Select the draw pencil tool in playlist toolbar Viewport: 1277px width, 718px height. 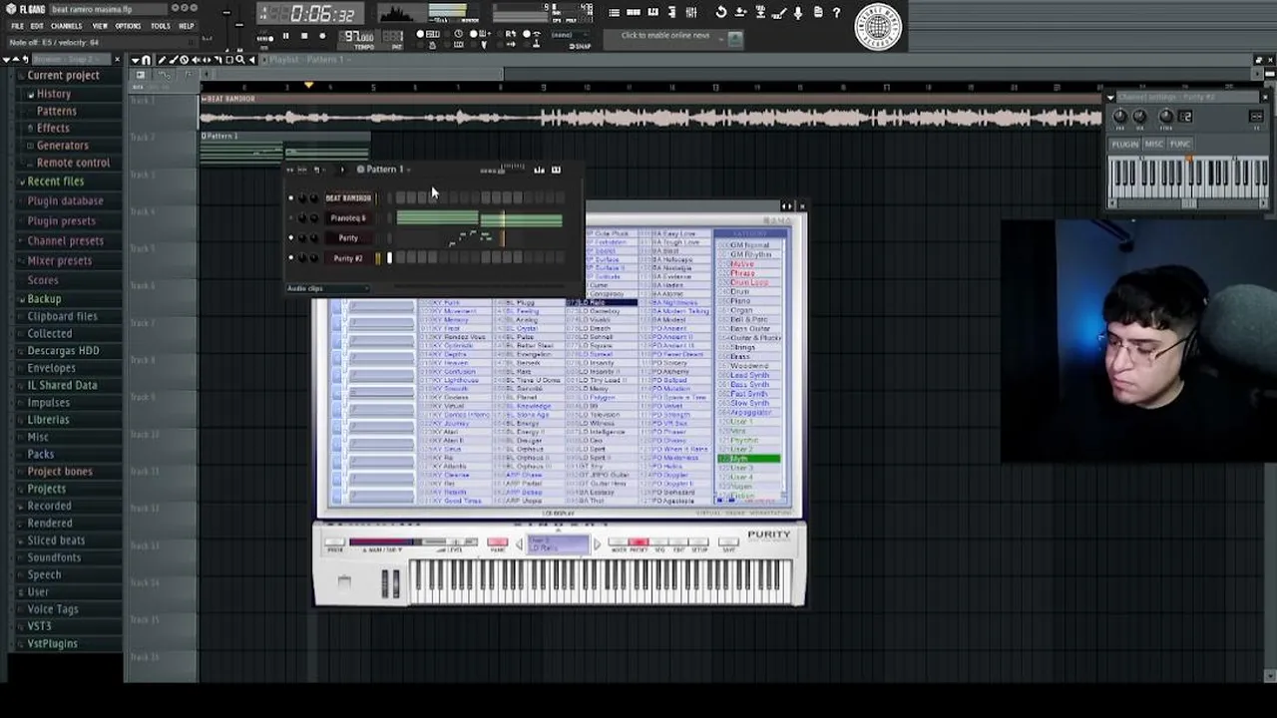[162, 60]
